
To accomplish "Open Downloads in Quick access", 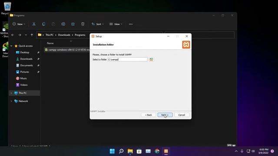I will coord(26,59).
